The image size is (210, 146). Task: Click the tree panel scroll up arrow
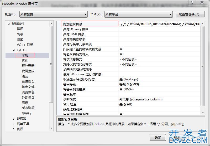pyautogui.click(x=51, y=23)
